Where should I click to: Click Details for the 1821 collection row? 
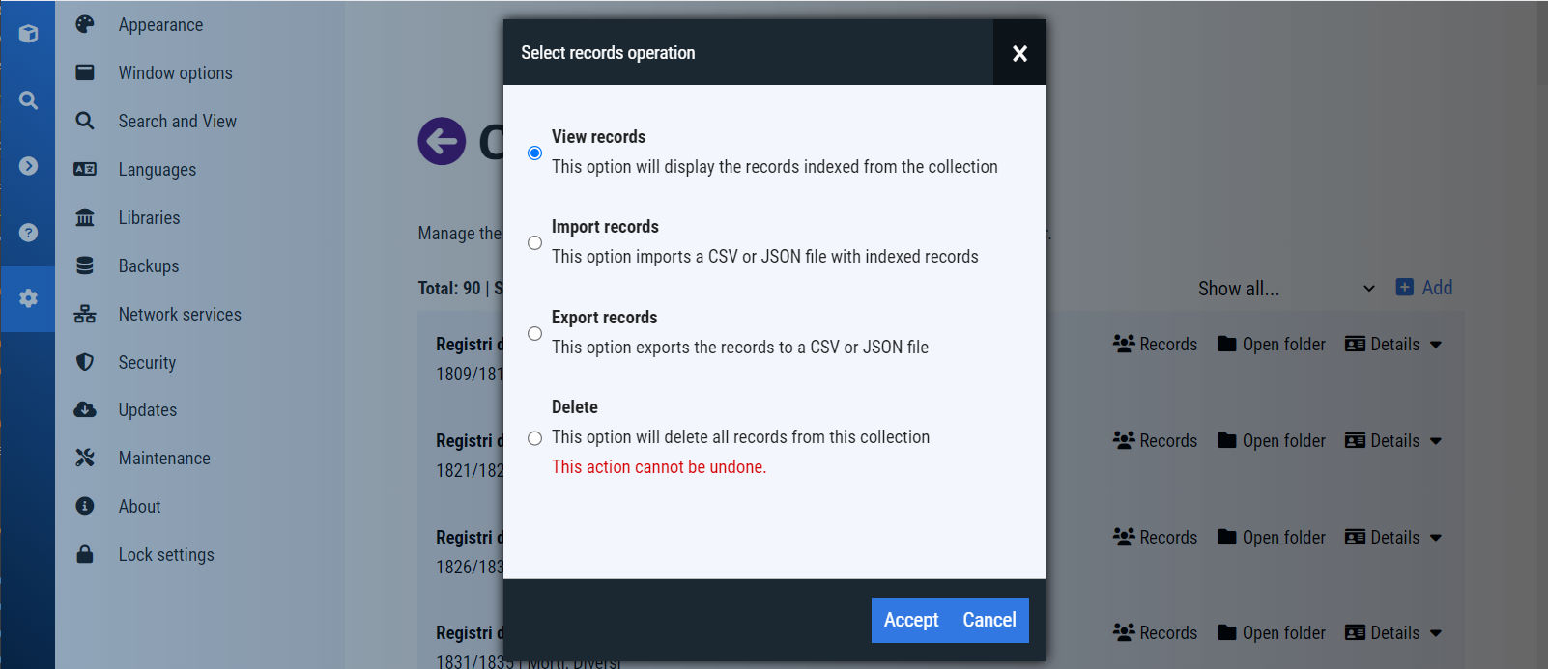point(1383,441)
